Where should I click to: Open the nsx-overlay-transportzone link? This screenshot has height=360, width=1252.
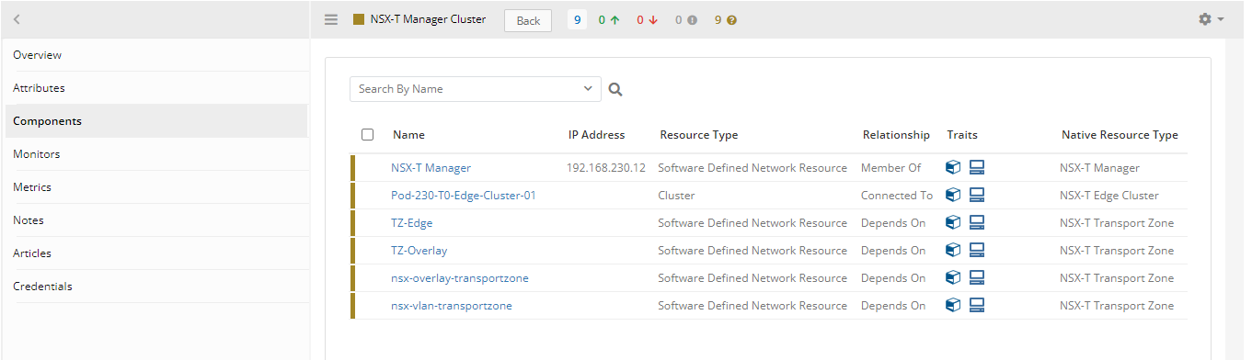point(460,278)
